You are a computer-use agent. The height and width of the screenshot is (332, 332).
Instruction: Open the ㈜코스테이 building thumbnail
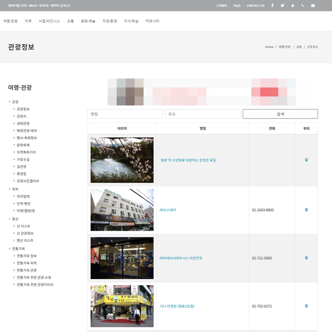tap(122, 210)
